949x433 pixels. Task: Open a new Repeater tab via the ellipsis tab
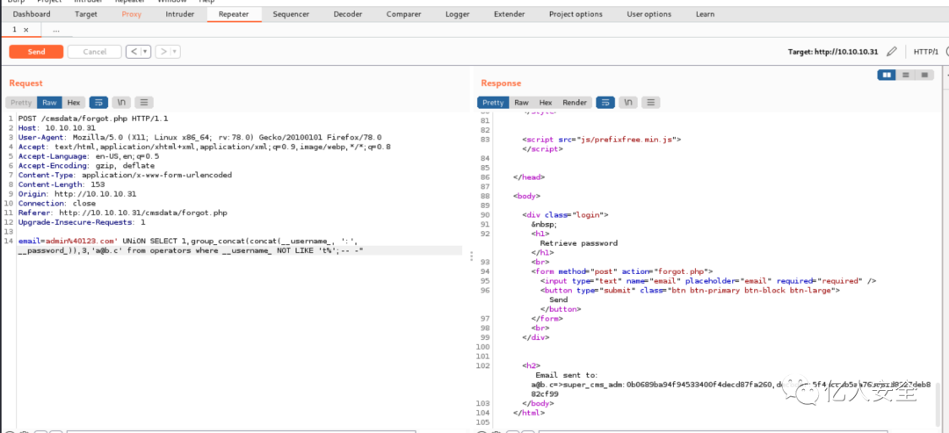pos(55,30)
